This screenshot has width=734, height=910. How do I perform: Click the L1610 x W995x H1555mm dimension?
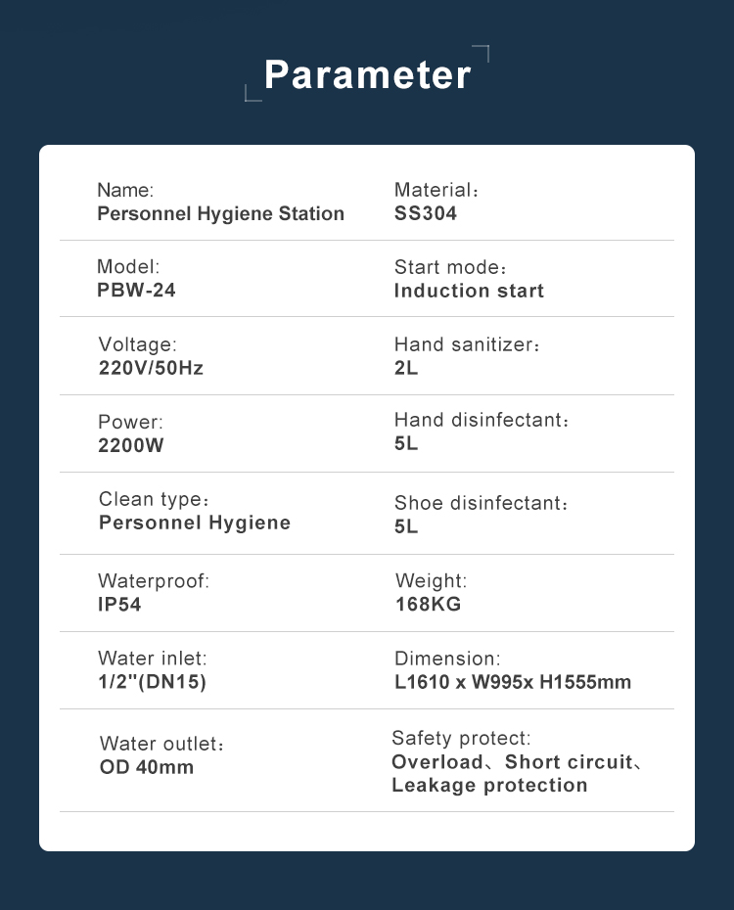(x=513, y=681)
